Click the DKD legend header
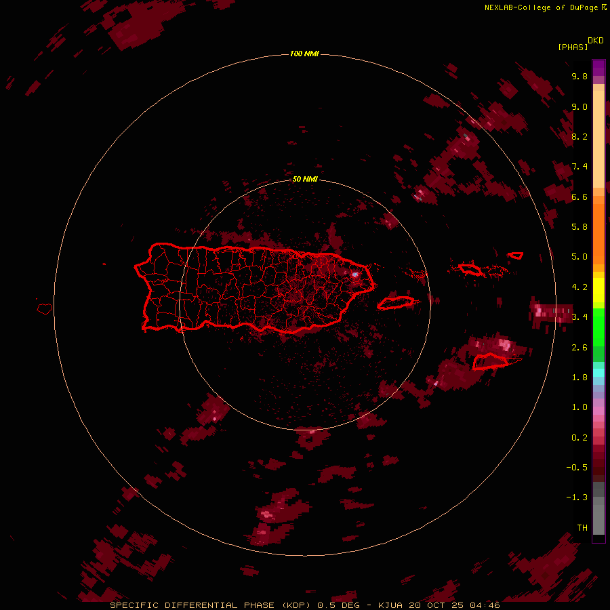The image size is (610, 610). point(596,41)
